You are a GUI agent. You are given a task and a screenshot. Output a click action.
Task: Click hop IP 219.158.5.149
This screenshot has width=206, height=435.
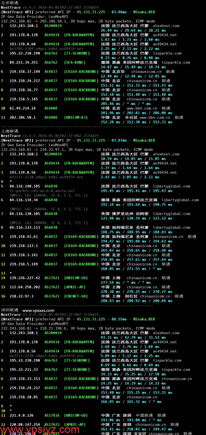click(23, 264)
